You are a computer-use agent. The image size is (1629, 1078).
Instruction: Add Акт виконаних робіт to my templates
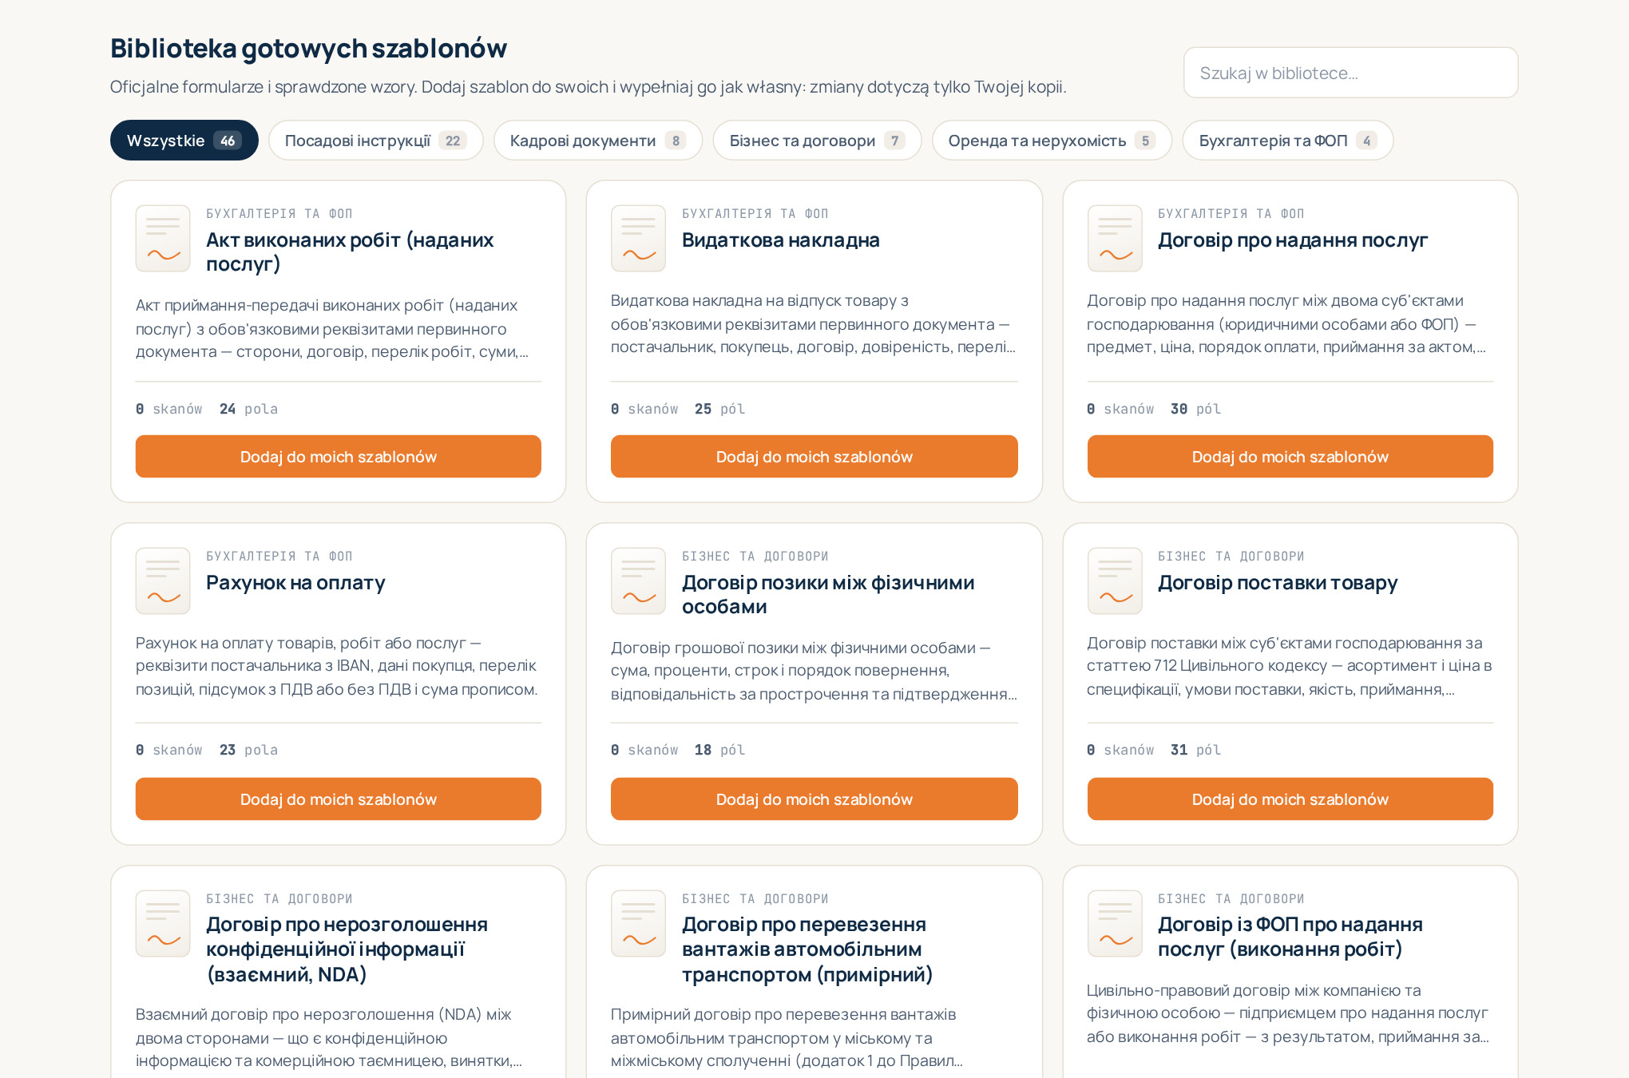(339, 457)
